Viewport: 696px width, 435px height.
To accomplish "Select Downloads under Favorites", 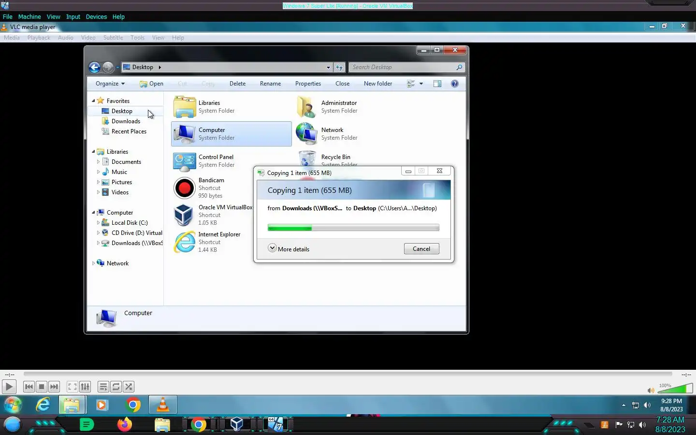I will click(126, 121).
